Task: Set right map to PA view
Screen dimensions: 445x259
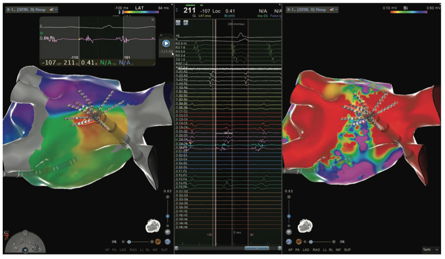Action: click(297, 250)
